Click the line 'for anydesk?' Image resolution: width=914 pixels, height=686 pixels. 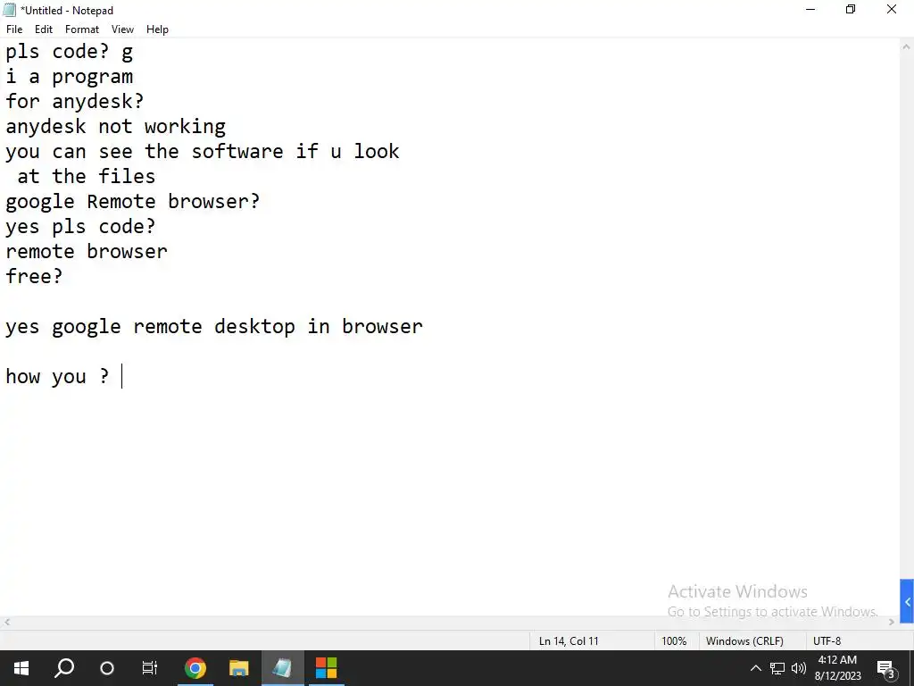75,101
